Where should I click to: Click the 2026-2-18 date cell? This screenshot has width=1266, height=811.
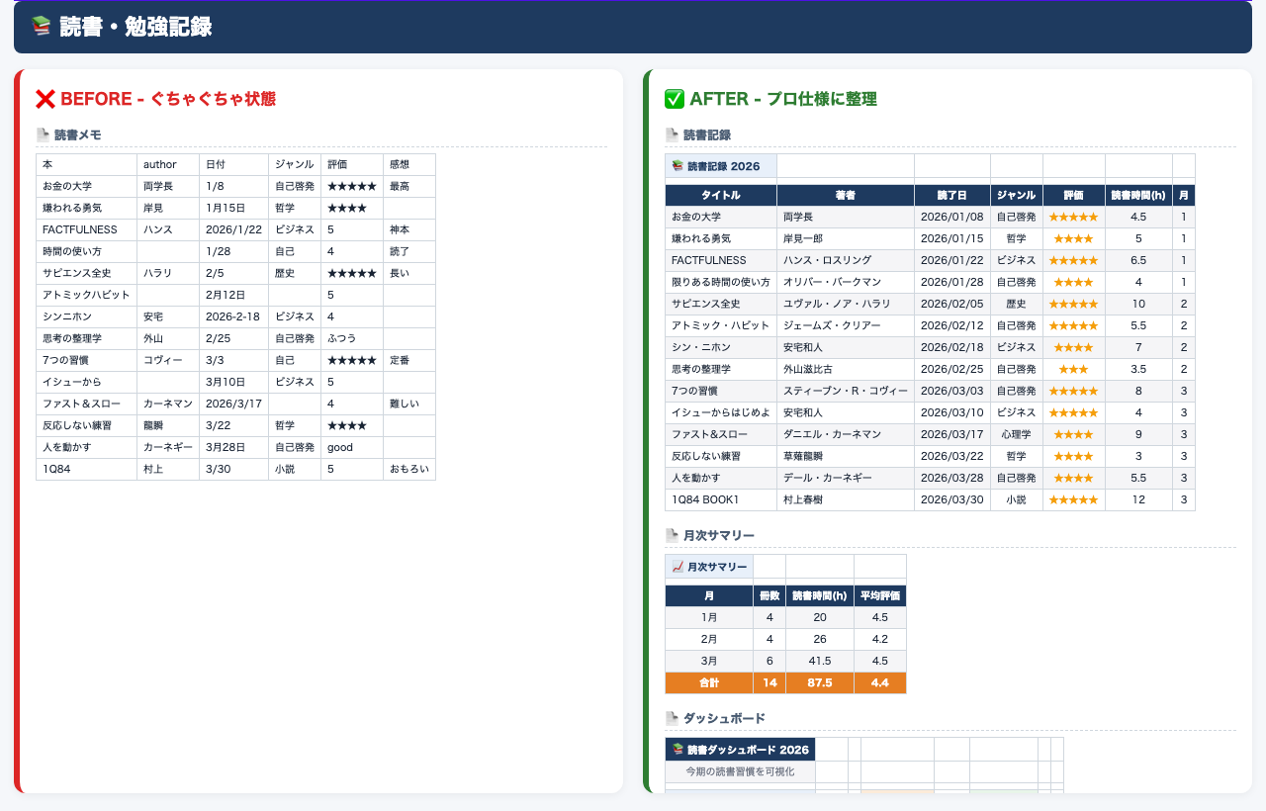pos(233,316)
